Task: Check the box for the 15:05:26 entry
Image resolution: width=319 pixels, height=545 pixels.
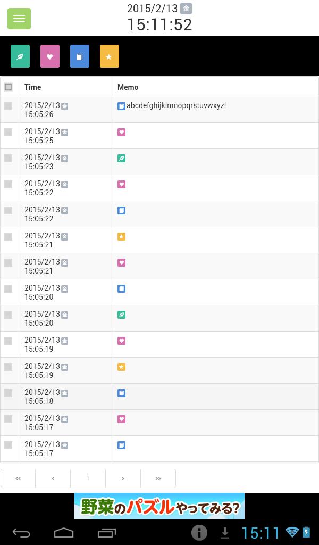Action: coord(9,106)
